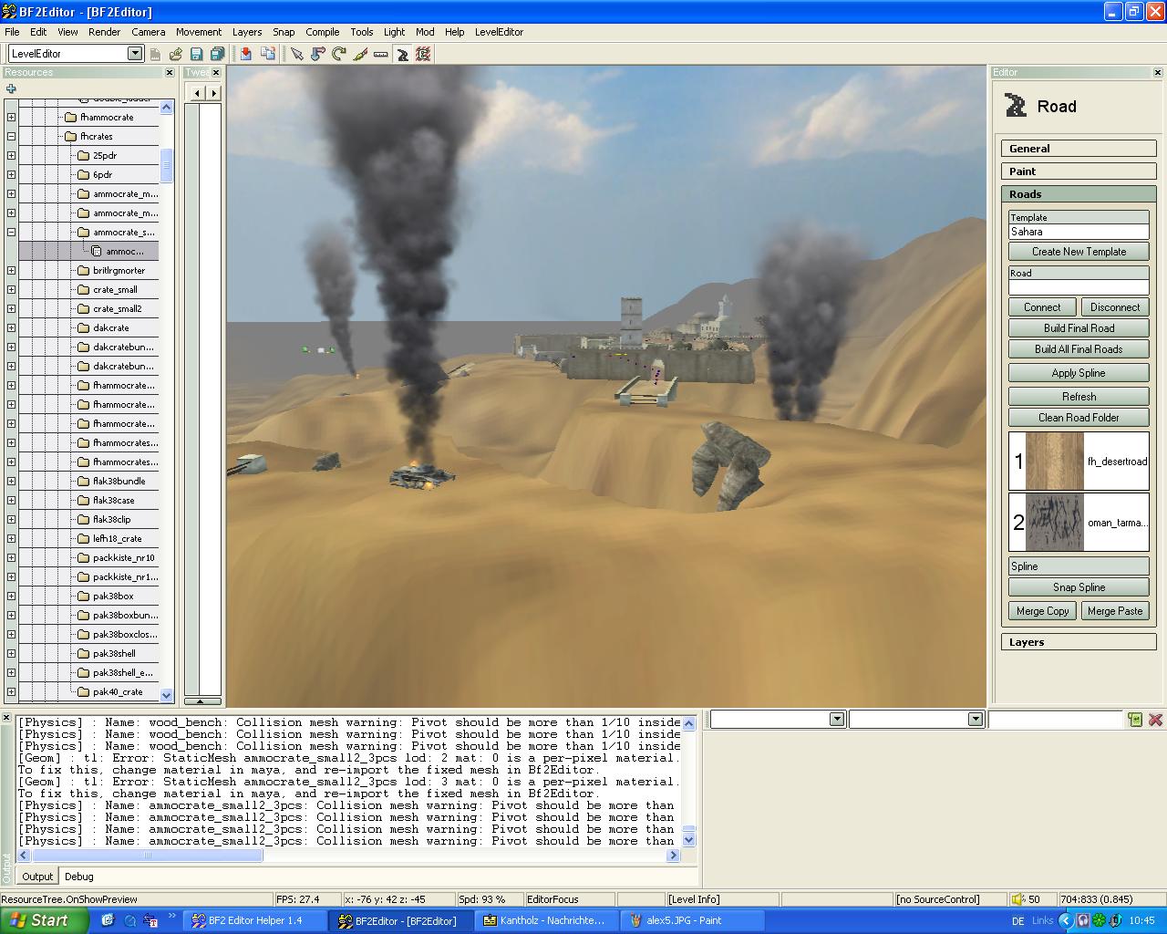1167x934 pixels.
Task: Open the second tweaker bar dropdown
Action: [x=975, y=720]
